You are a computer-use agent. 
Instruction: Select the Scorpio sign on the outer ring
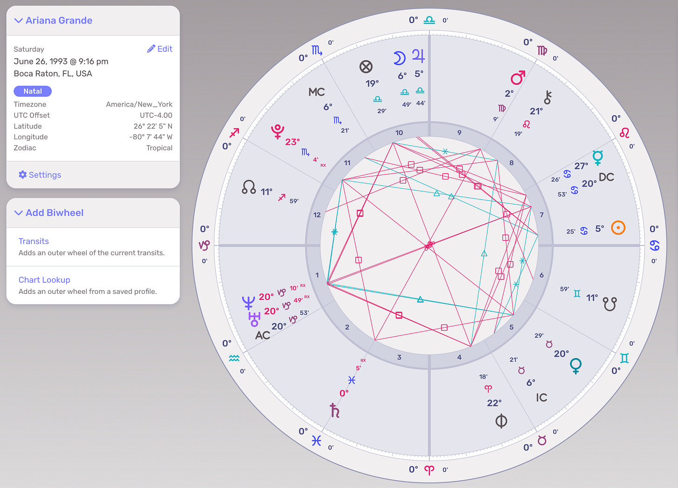317,50
